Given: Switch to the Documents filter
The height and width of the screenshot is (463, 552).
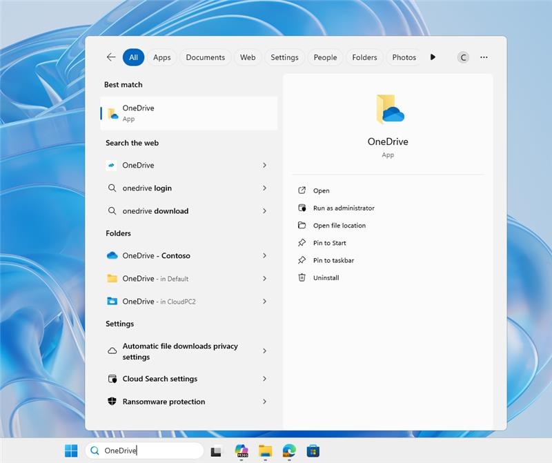Looking at the screenshot, I should [205, 57].
